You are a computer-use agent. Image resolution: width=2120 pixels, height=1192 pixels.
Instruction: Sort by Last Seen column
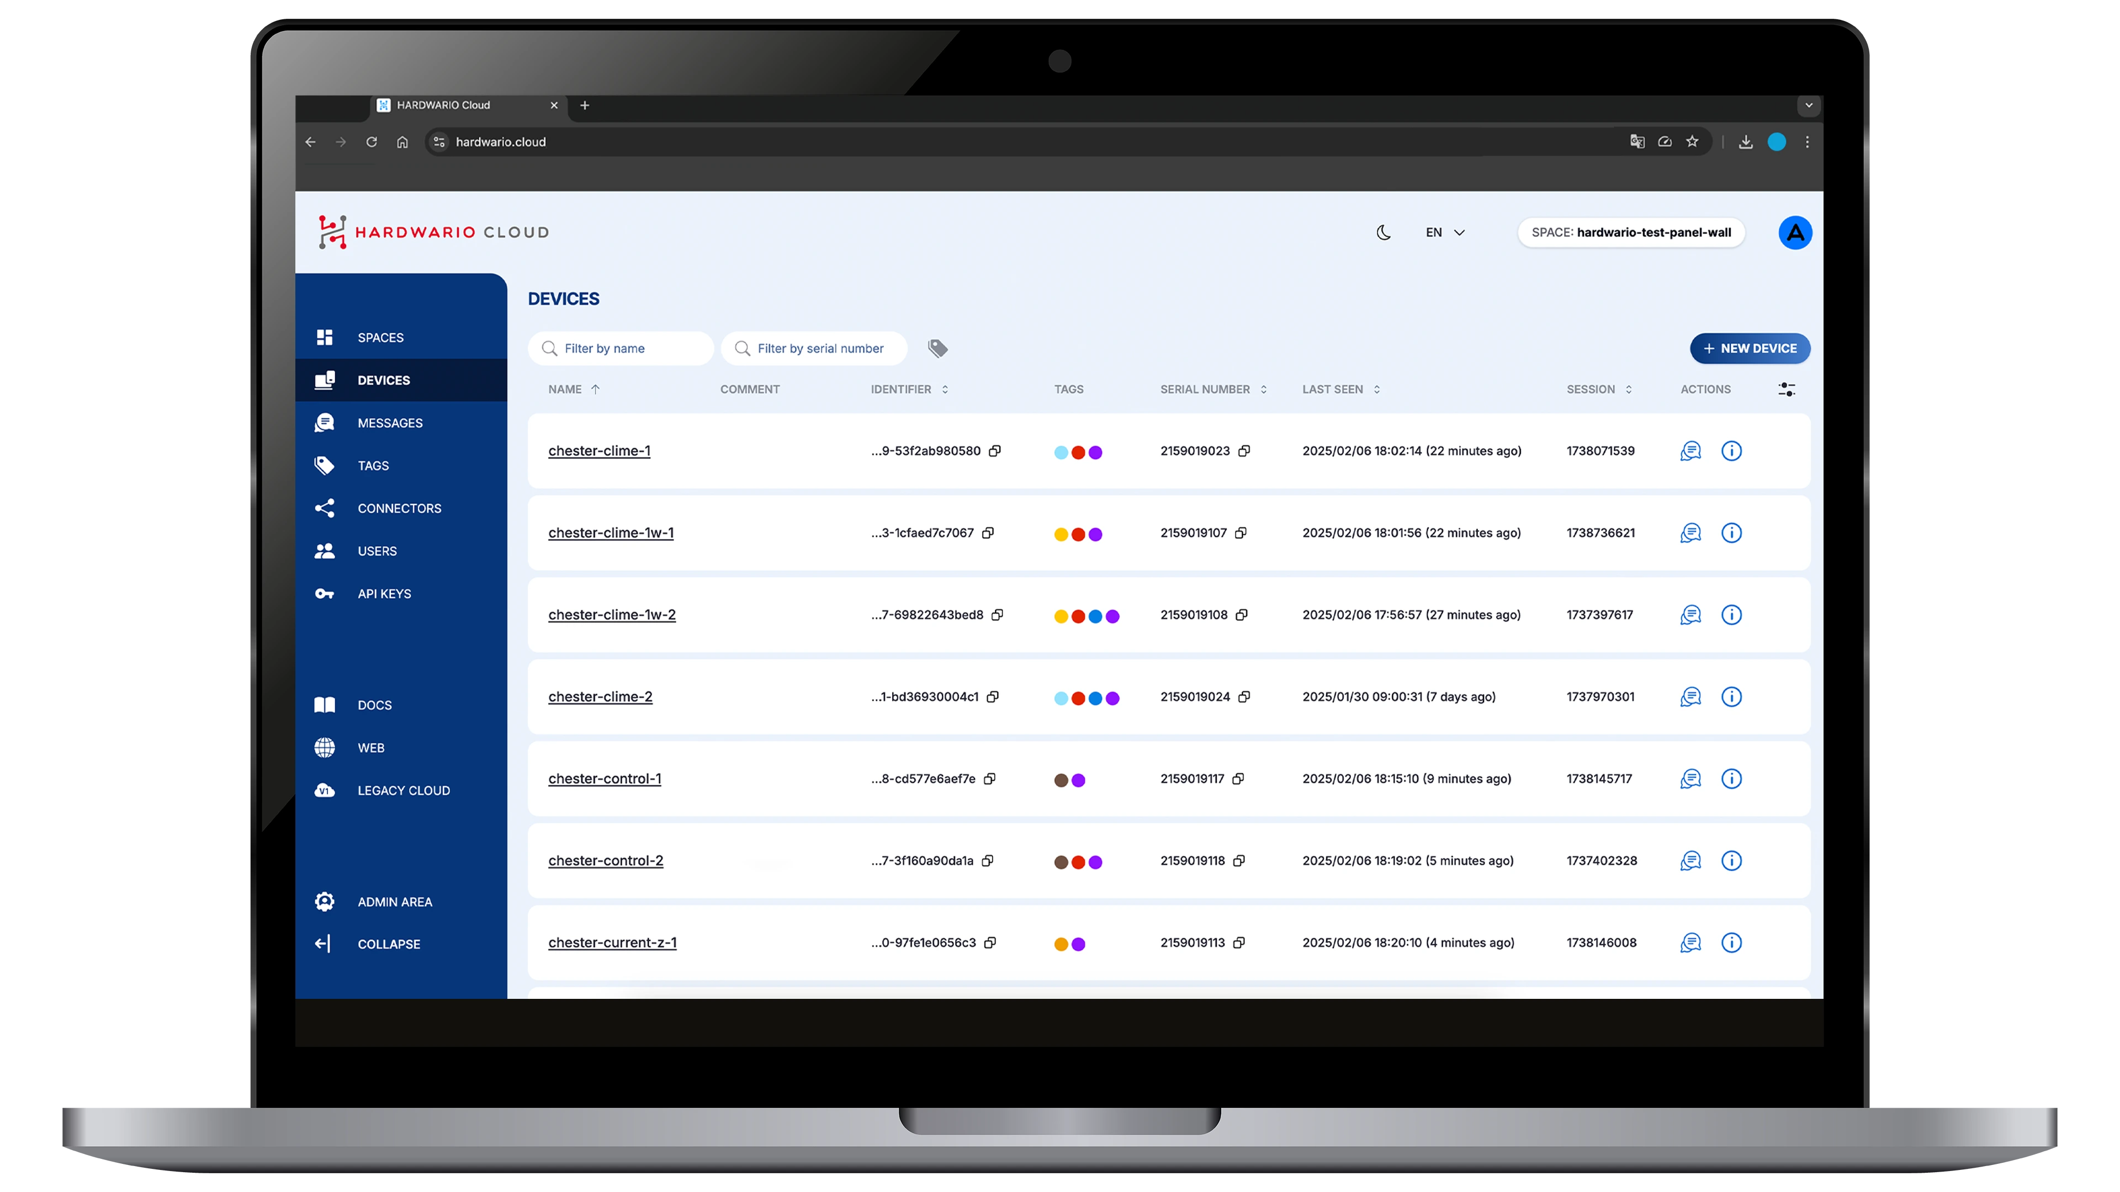1340,389
